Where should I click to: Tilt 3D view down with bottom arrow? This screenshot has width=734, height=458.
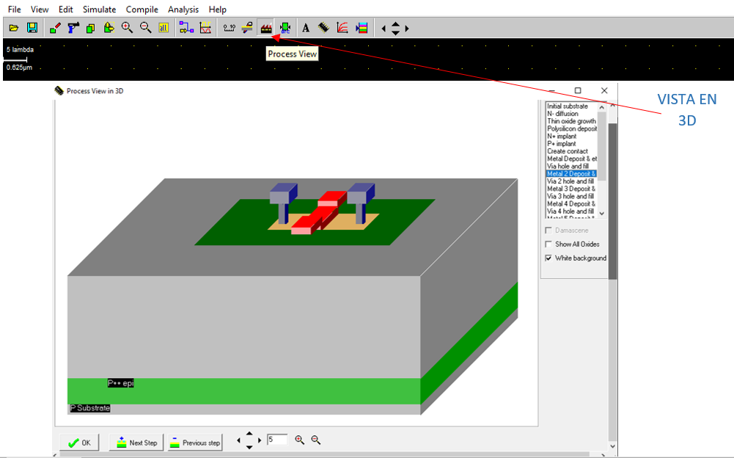[x=249, y=447]
